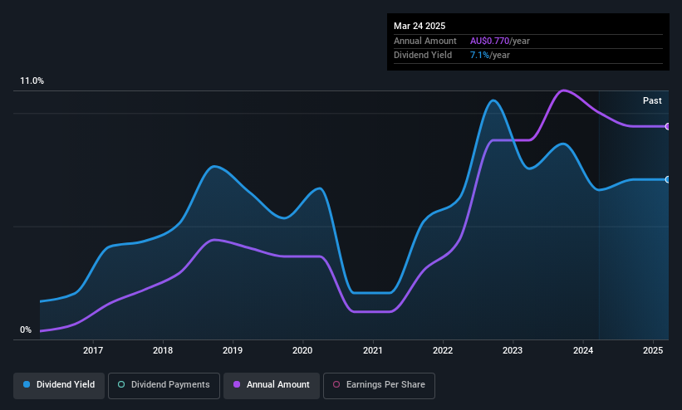682x410 pixels.
Task: Click the blue Dividend Yield endpoint marker
Action: (x=668, y=179)
